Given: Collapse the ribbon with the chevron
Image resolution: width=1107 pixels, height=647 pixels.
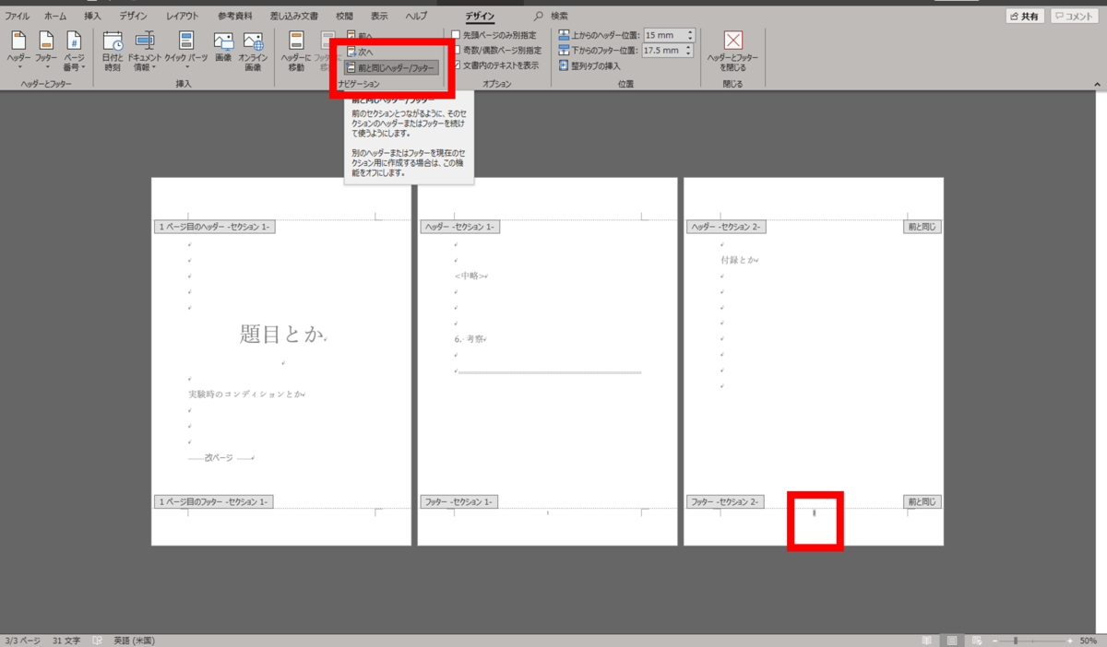Looking at the screenshot, I should (1095, 83).
